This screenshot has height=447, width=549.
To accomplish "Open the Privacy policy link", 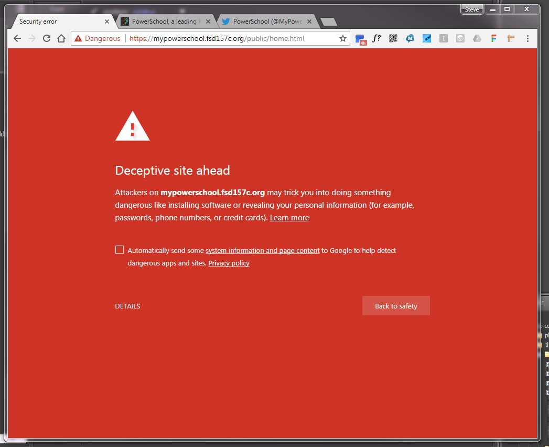I will 229,263.
